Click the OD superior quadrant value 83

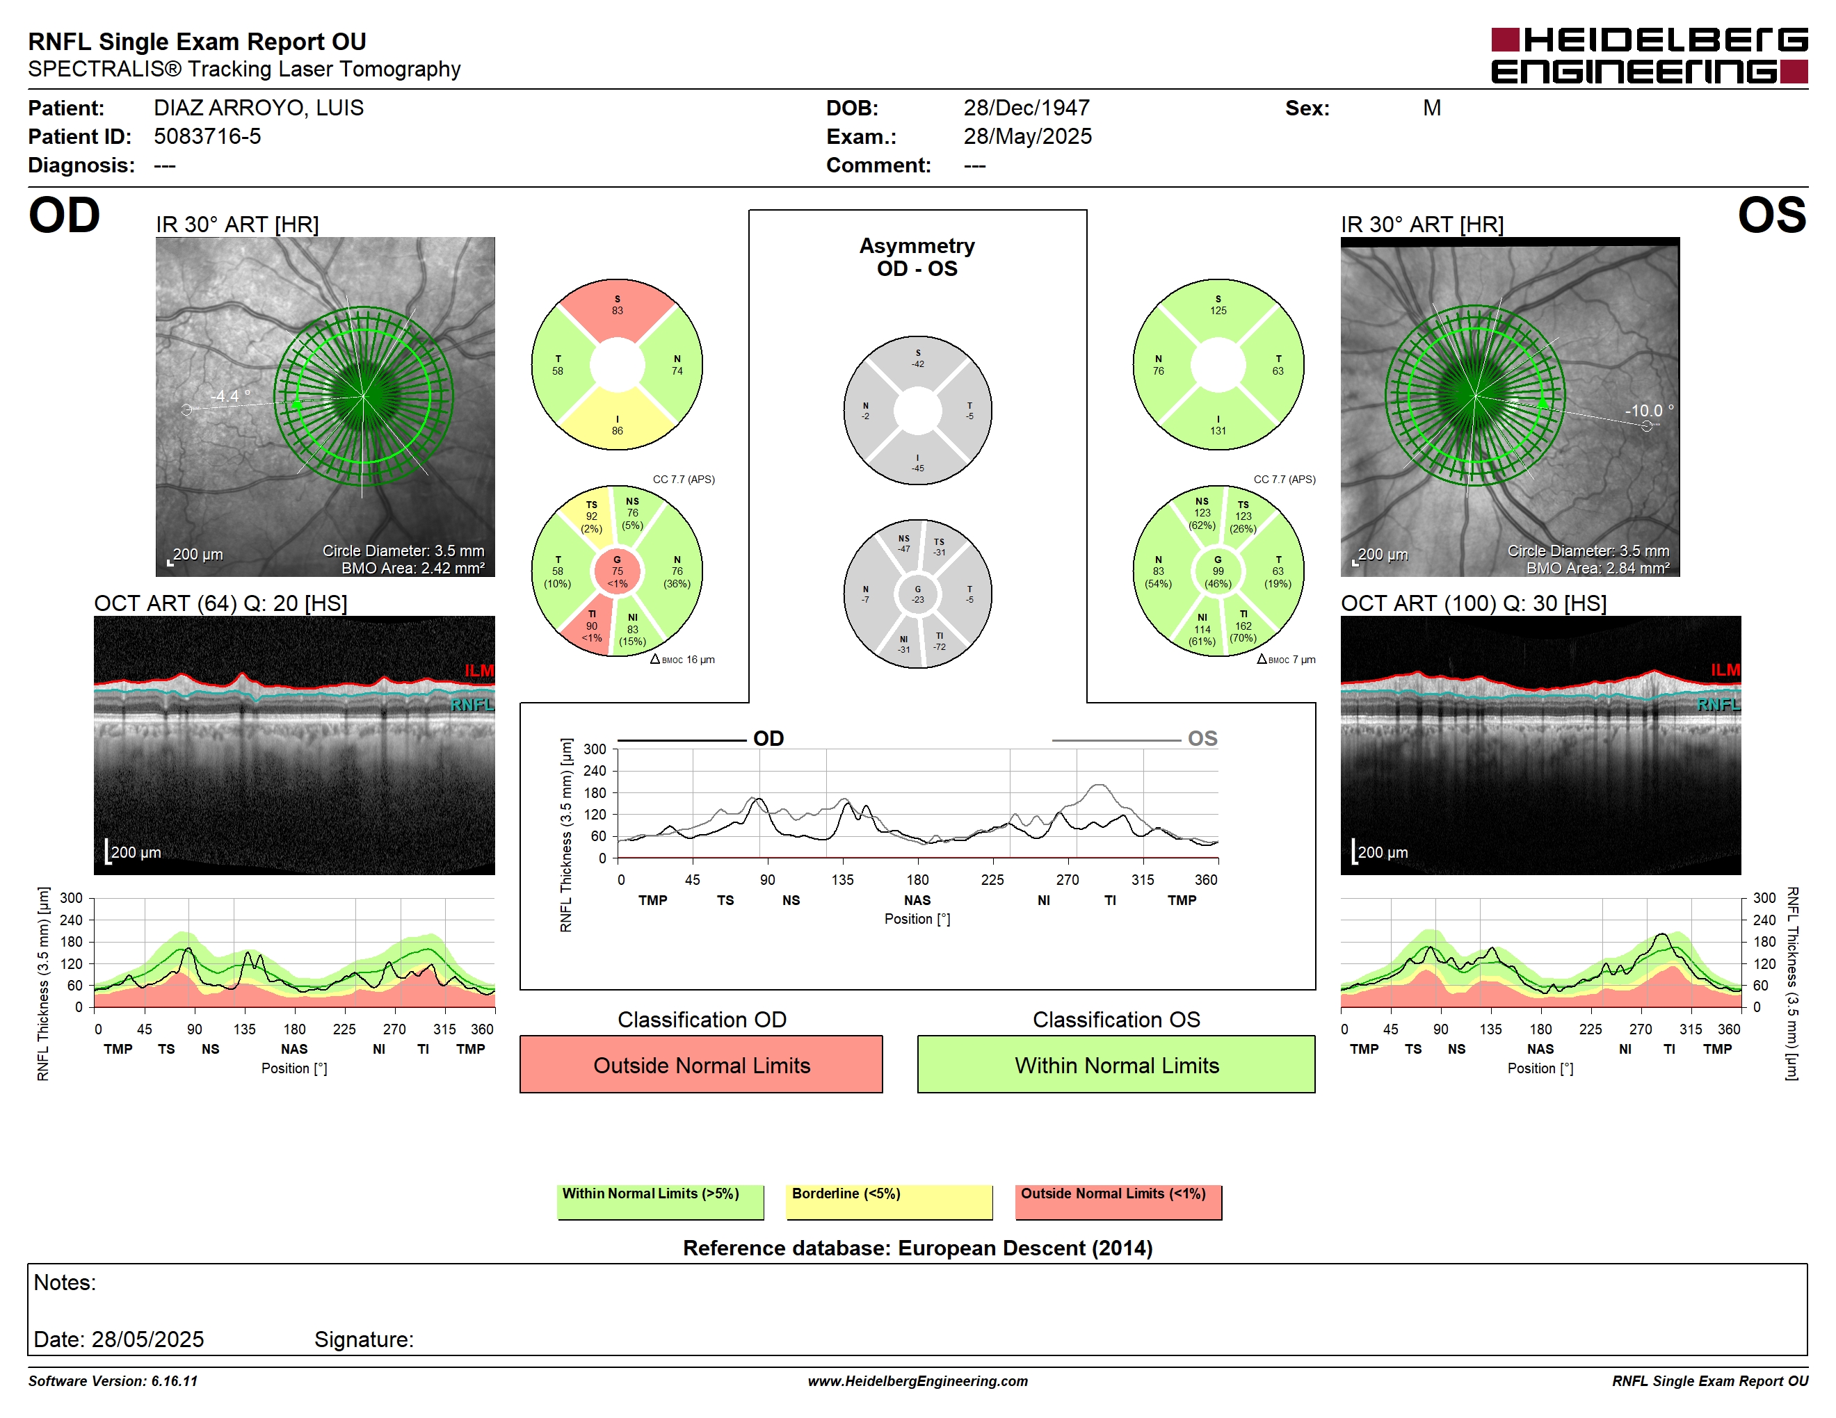pyautogui.click(x=617, y=310)
